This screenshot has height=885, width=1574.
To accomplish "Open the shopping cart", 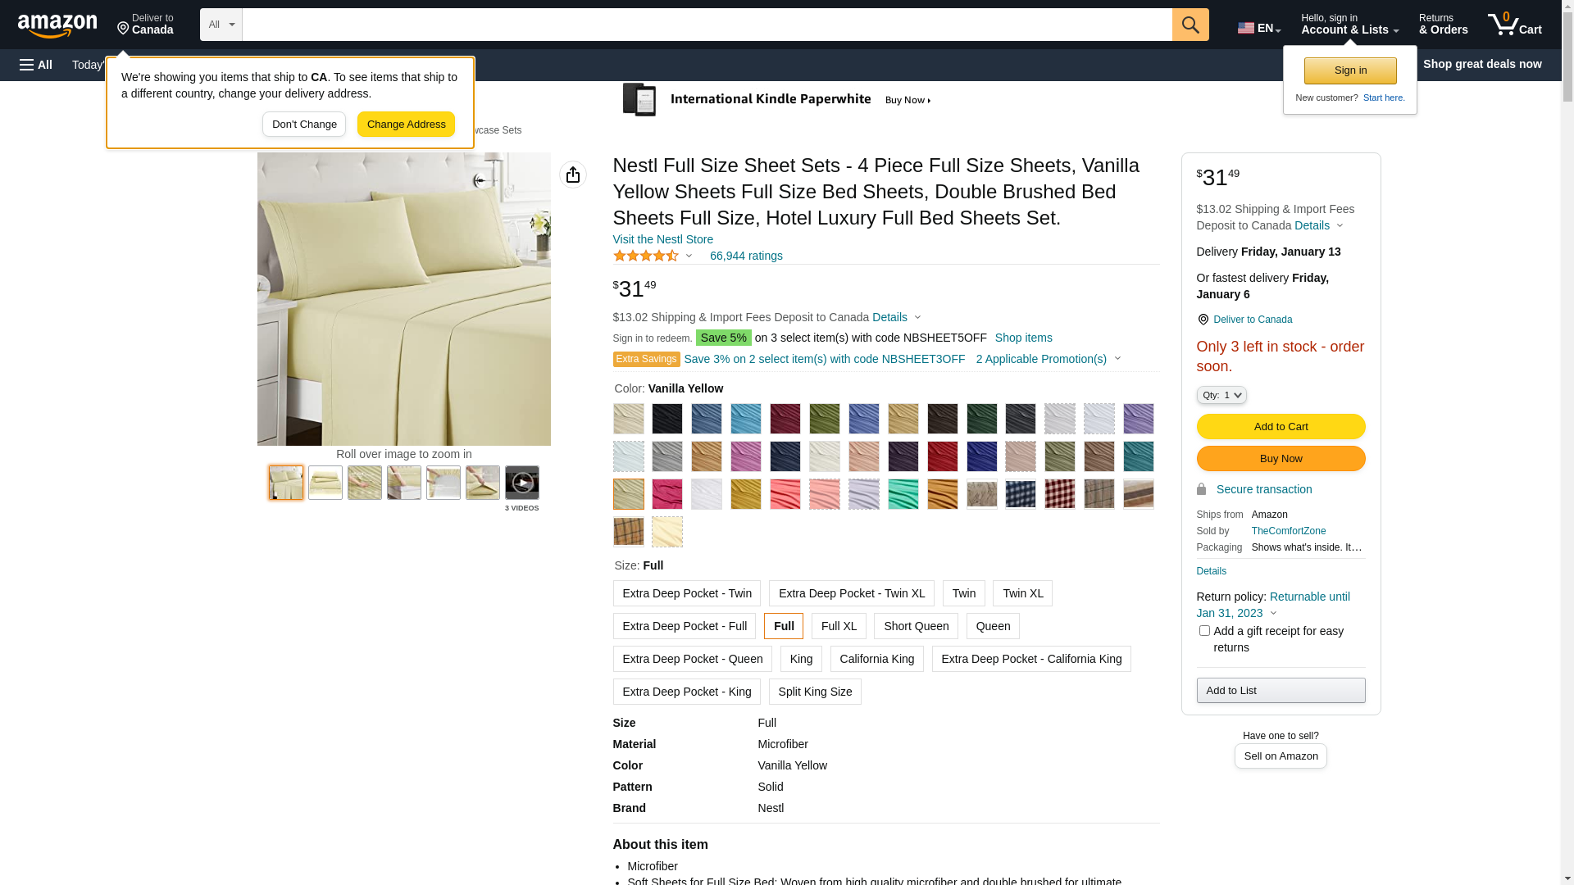I will tap(1514, 25).
